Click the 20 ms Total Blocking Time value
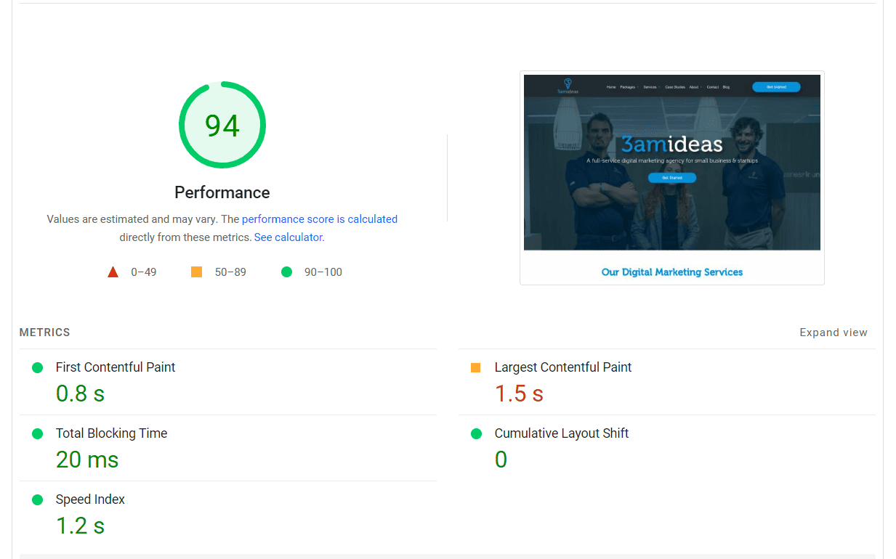This screenshot has width=896, height=559. (x=87, y=460)
